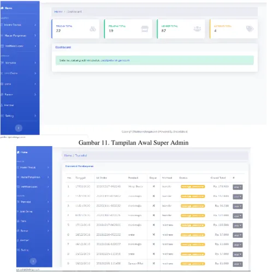Image resolution: width=267 pixels, height=273 pixels.
Task: Click the Setting icon in the Transaksi screen sidebar
Action: point(19,250)
